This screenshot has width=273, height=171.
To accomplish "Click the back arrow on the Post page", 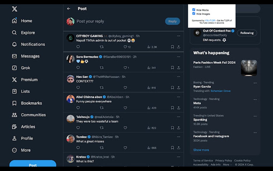I will coord(69,9).
